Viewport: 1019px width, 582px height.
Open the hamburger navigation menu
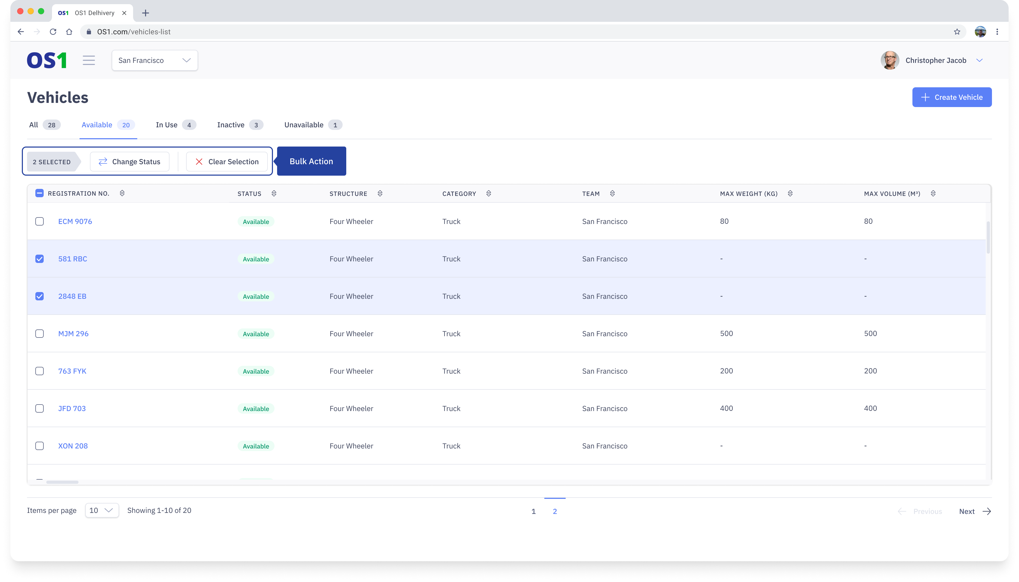click(89, 60)
